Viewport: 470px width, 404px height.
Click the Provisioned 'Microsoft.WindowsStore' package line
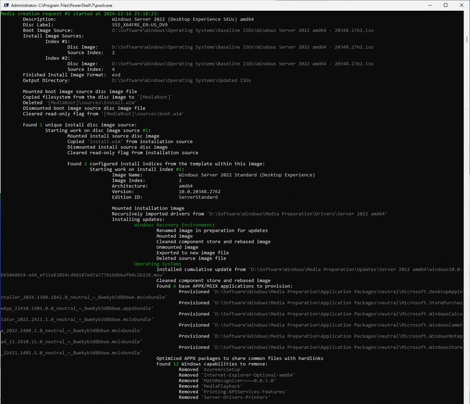coord(321,347)
